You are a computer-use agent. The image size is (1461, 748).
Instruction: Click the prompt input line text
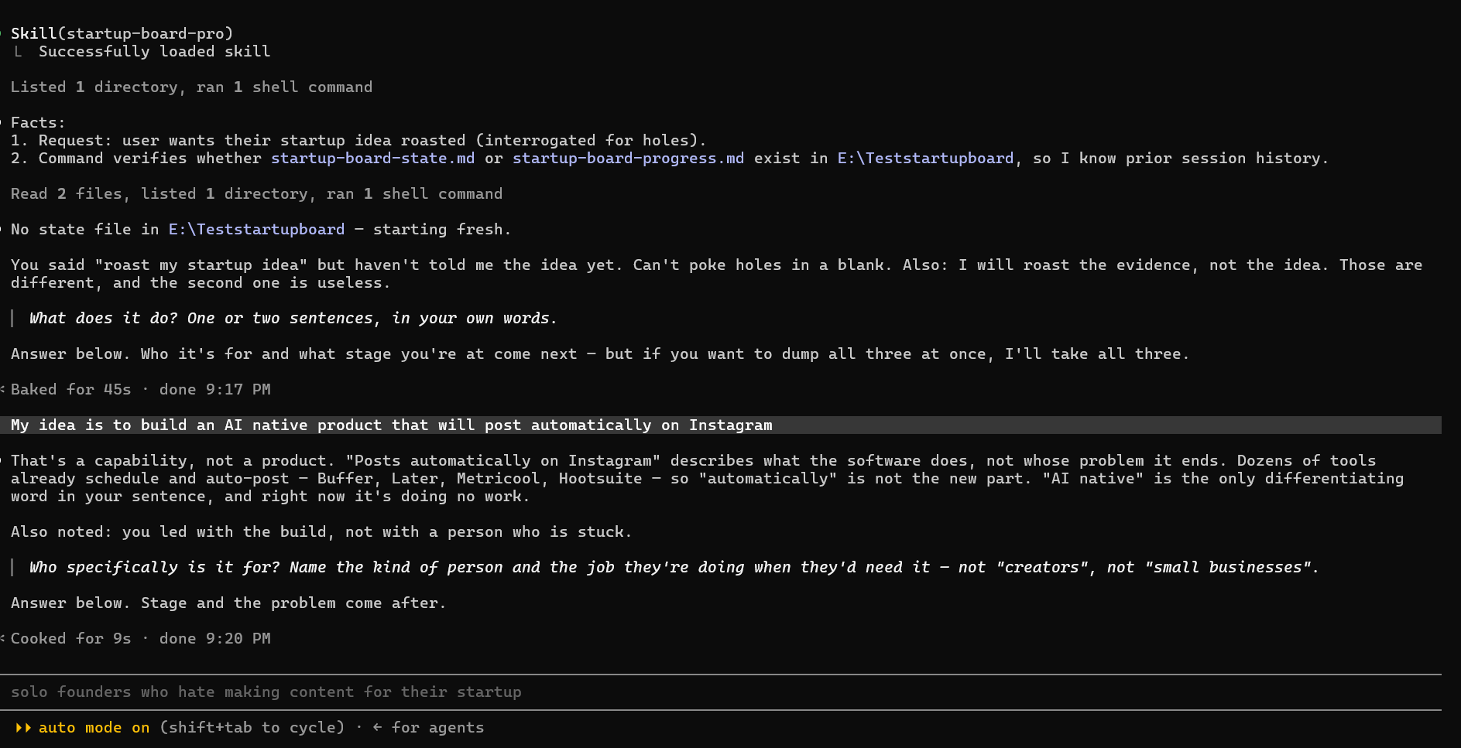pyautogui.click(x=266, y=692)
